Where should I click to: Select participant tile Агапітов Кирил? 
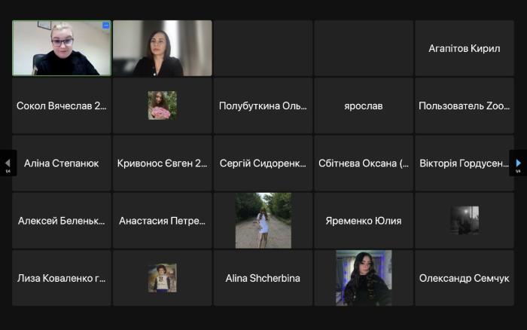[464, 48]
